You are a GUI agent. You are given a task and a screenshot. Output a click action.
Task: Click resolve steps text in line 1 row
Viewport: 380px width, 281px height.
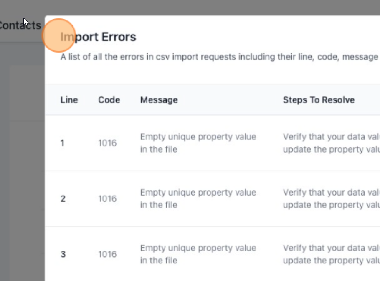coord(331,143)
